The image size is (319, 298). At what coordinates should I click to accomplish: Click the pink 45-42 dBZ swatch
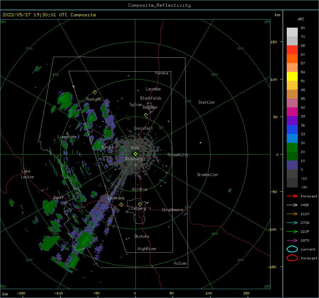point(292,103)
